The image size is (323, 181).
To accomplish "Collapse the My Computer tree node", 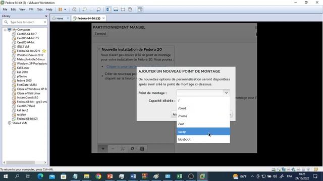I will point(5,30).
